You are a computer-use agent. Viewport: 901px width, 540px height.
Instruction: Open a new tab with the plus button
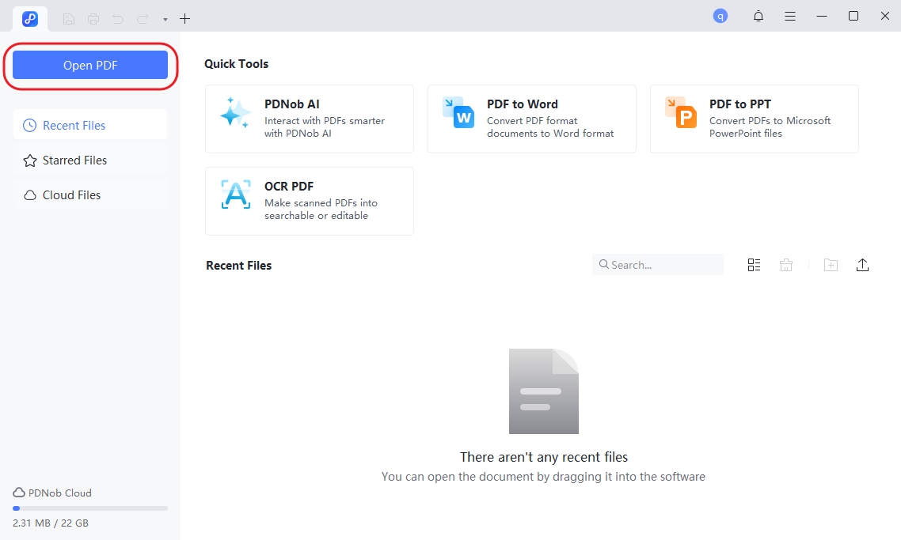(x=184, y=18)
